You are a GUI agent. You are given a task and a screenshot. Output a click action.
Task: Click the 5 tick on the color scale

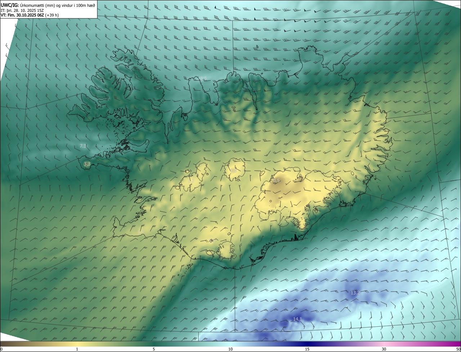coord(154,349)
